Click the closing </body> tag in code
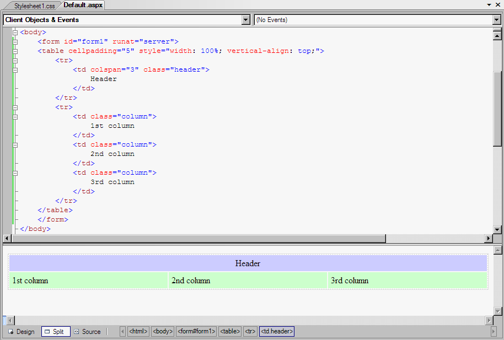The image size is (504, 340). tap(35, 229)
